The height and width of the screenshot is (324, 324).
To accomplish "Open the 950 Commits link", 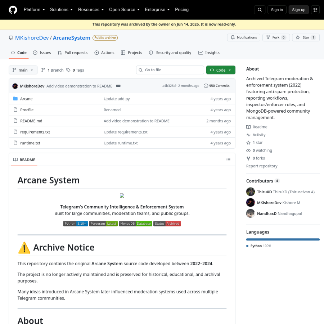I will click(217, 86).
